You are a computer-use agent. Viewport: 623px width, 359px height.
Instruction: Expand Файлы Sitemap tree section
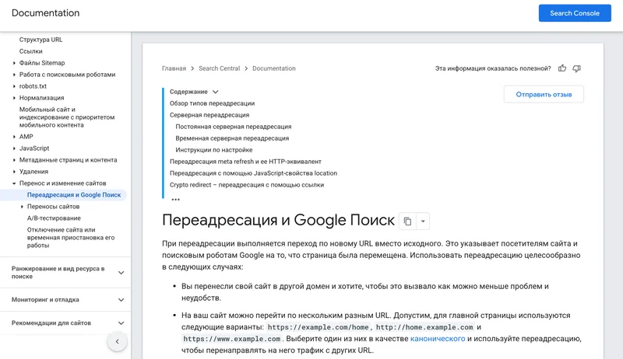tap(14, 63)
